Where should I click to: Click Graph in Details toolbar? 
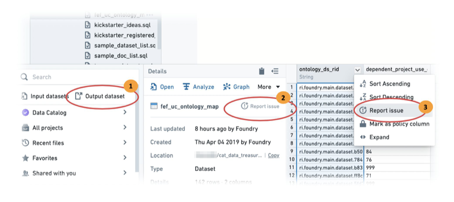point(236,87)
